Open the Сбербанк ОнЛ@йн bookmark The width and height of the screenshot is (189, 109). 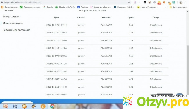click(65, 7)
